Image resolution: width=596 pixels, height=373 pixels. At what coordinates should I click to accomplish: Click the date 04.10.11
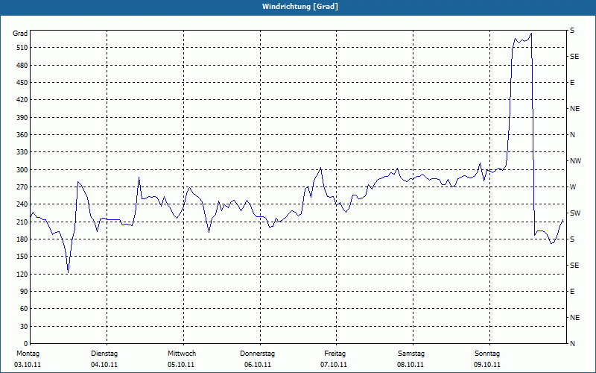tap(104, 365)
